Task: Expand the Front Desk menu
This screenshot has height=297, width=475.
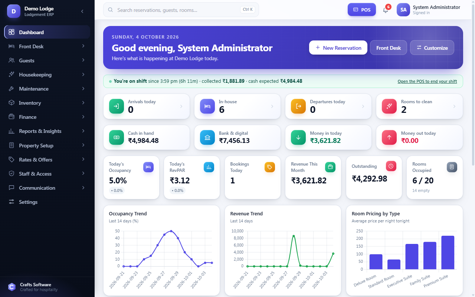Action: (47, 46)
